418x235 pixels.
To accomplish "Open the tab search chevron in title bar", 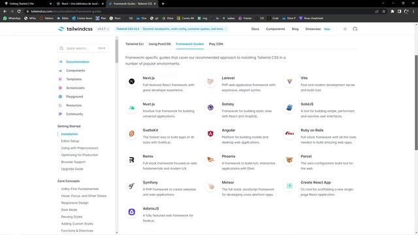I will tap(383, 3).
